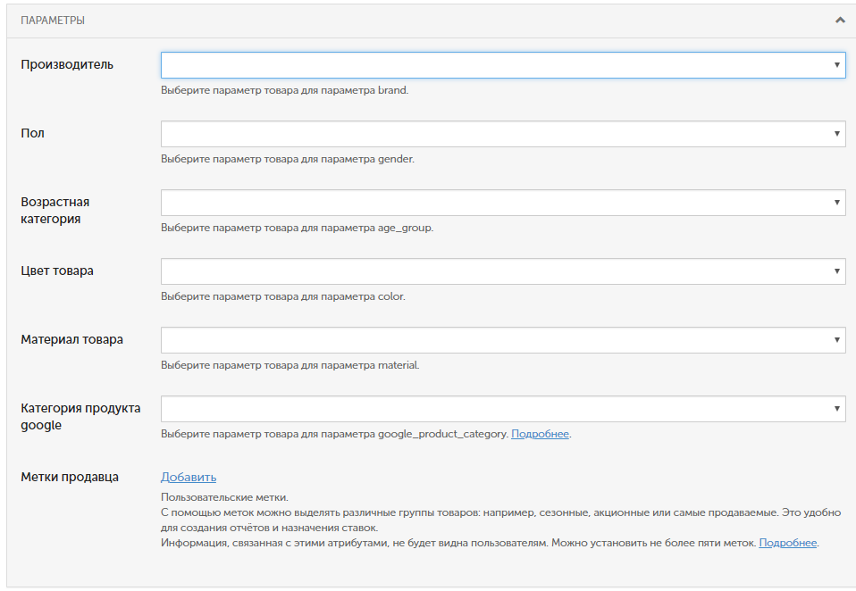Click the arrow of the brand select box
856x591 pixels.
[x=836, y=65]
